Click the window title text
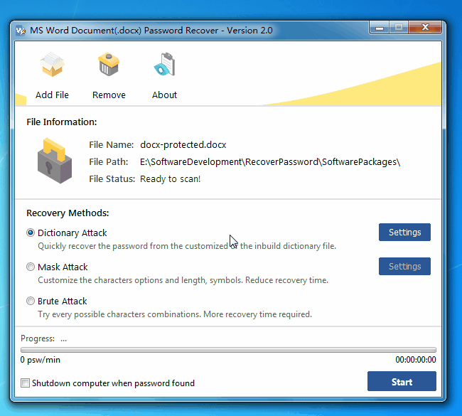 tap(151, 31)
